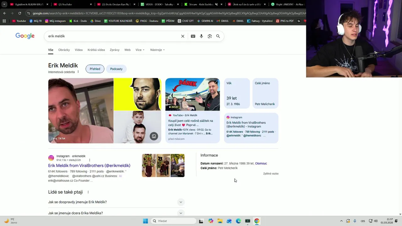Open the Olomouc birthplace link
Image resolution: width=402 pixels, height=226 pixels.
261,164
